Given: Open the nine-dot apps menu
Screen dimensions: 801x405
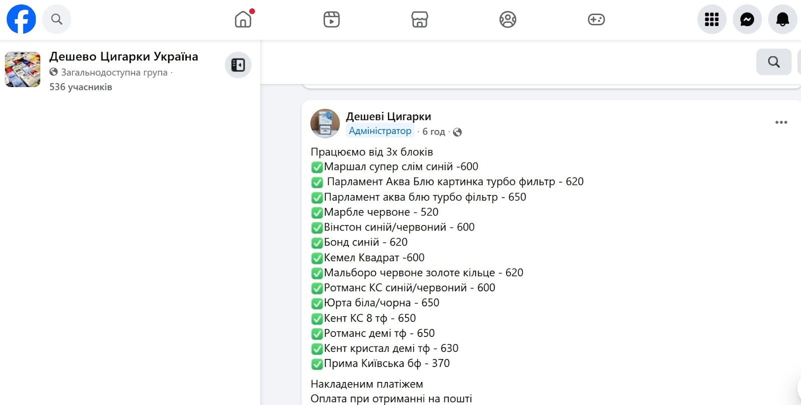Looking at the screenshot, I should pyautogui.click(x=711, y=19).
